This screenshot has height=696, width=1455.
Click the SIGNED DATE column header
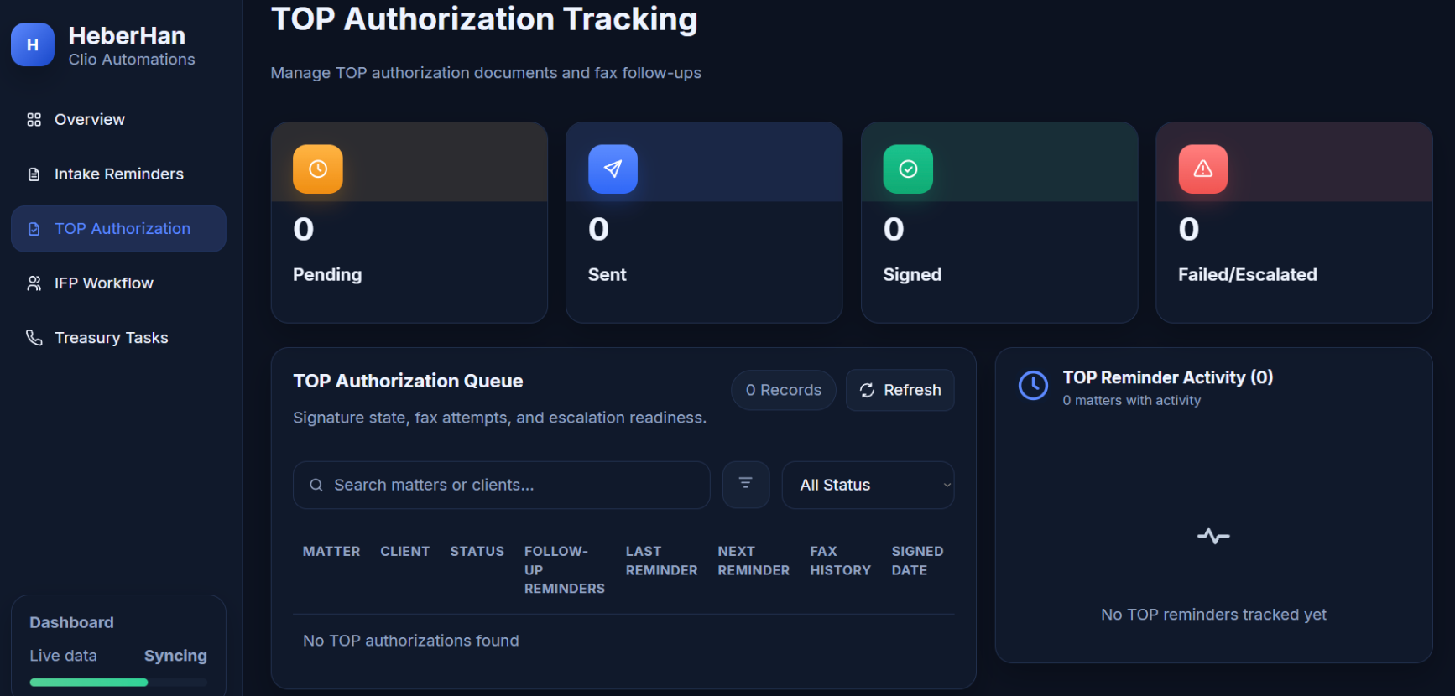(x=918, y=561)
